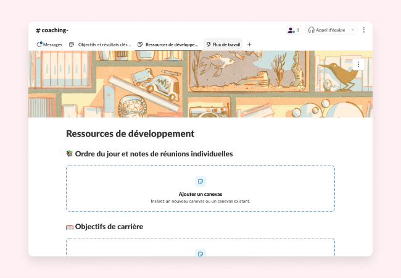Select the Ressources de développement tab
Image resolution: width=401 pixels, height=278 pixels.
[168, 44]
